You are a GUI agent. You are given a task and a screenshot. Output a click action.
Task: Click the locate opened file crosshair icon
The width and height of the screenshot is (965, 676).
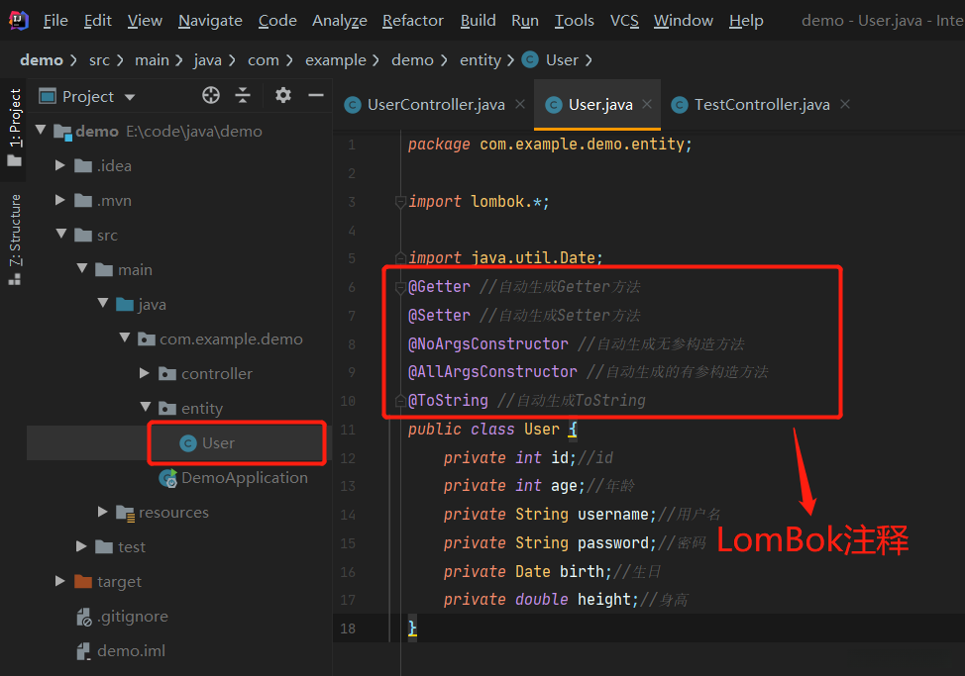pyautogui.click(x=211, y=95)
